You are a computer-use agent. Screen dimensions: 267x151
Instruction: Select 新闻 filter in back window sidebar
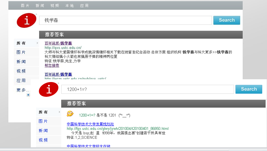[26, 62]
